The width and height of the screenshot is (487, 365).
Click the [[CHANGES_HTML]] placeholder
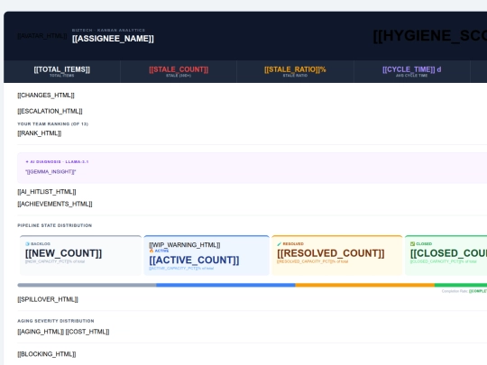tap(46, 96)
